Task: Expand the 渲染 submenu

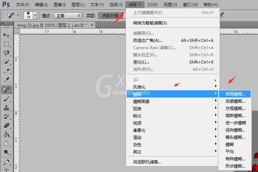Action: tap(173, 137)
